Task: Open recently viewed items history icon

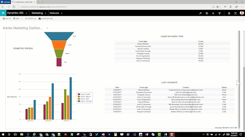Action: click(207, 13)
